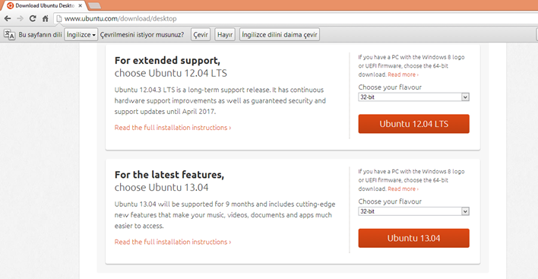This screenshot has height=279, width=538.
Task: Click paragraph about Ubuntu 13.04 nine months support
Action: click(225, 215)
